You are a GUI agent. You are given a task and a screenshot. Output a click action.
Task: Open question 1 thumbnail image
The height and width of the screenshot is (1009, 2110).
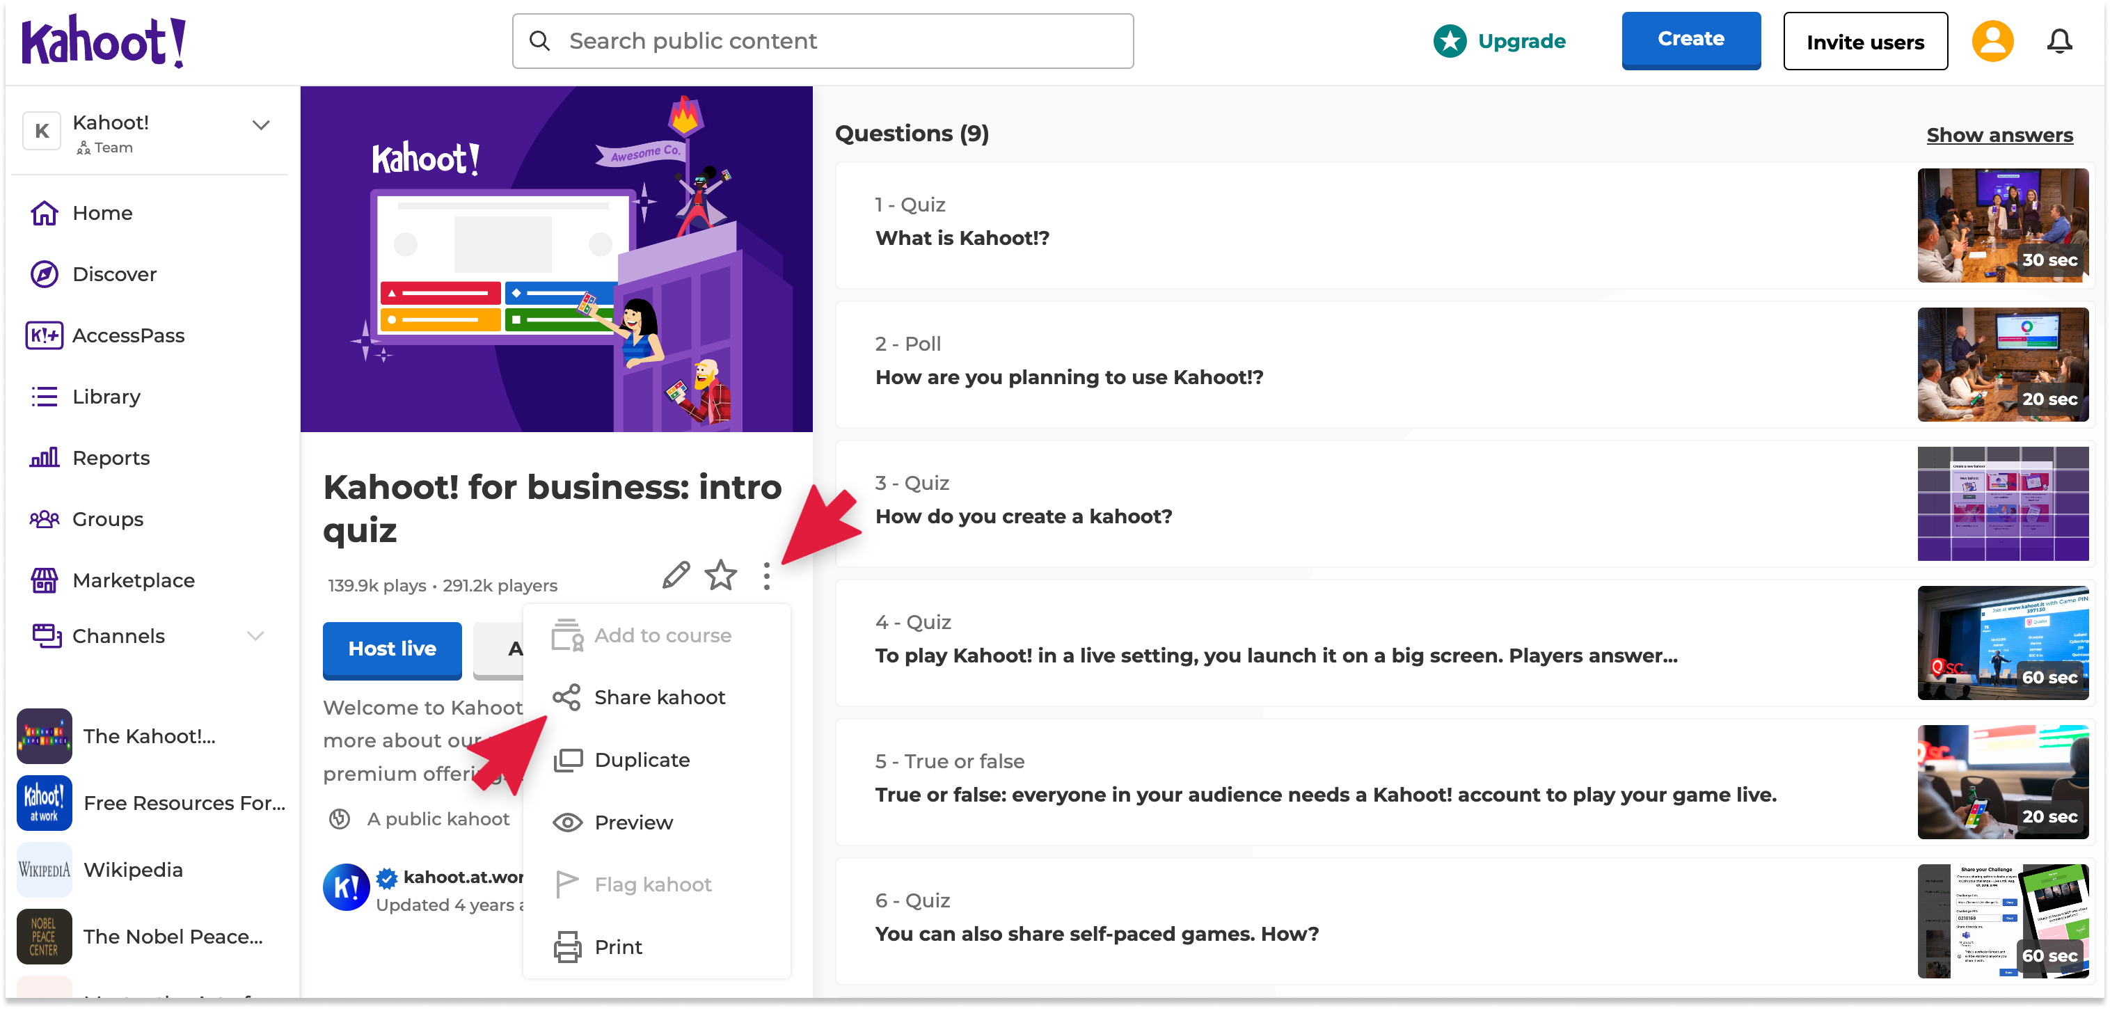point(2003,225)
